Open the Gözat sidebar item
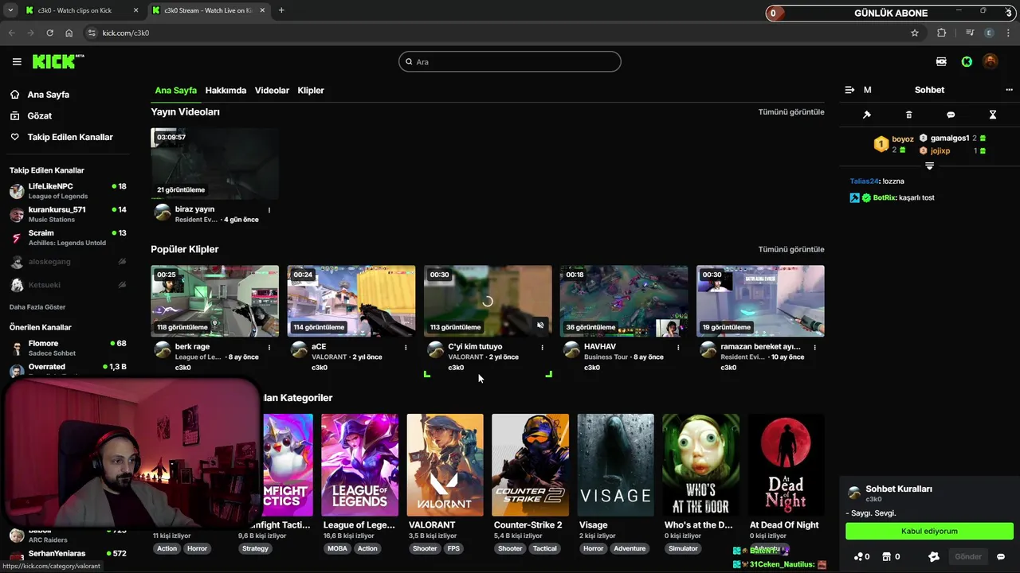This screenshot has width=1020, height=573. pyautogui.click(x=39, y=115)
